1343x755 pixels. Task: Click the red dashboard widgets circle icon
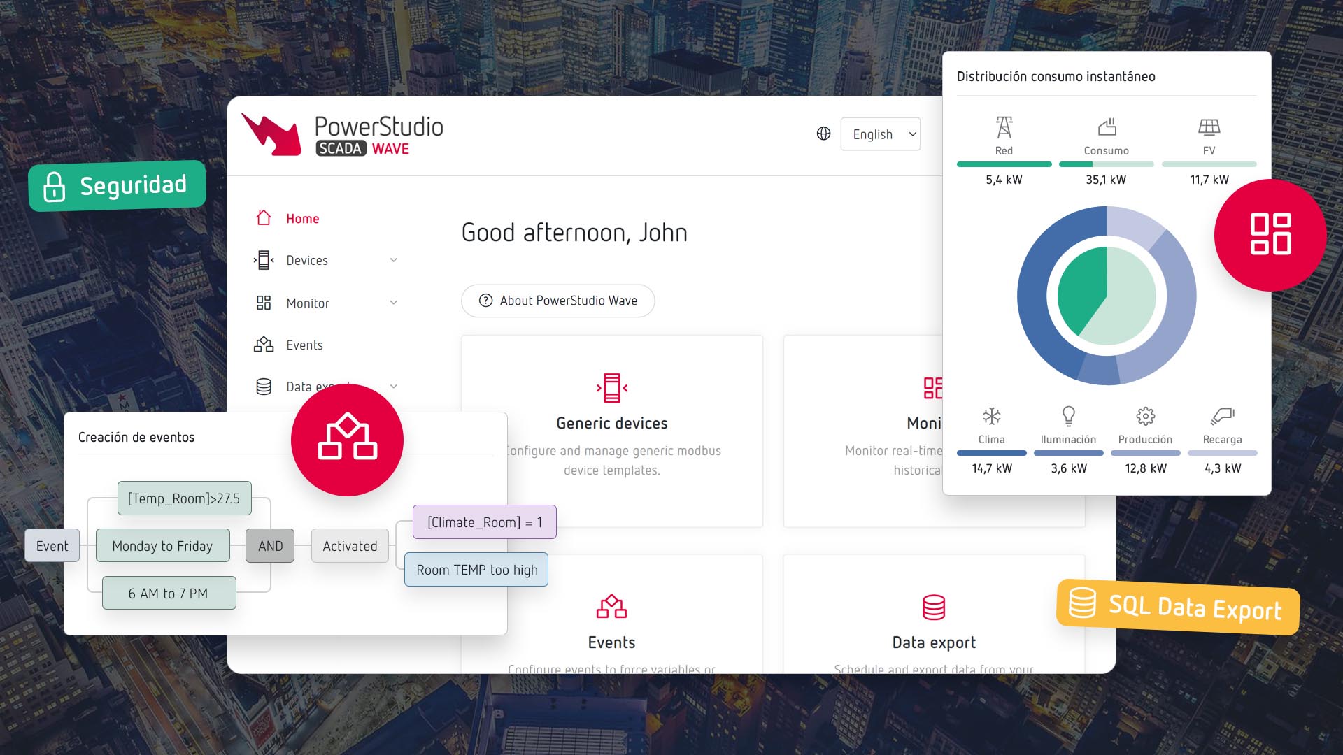pyautogui.click(x=1270, y=235)
